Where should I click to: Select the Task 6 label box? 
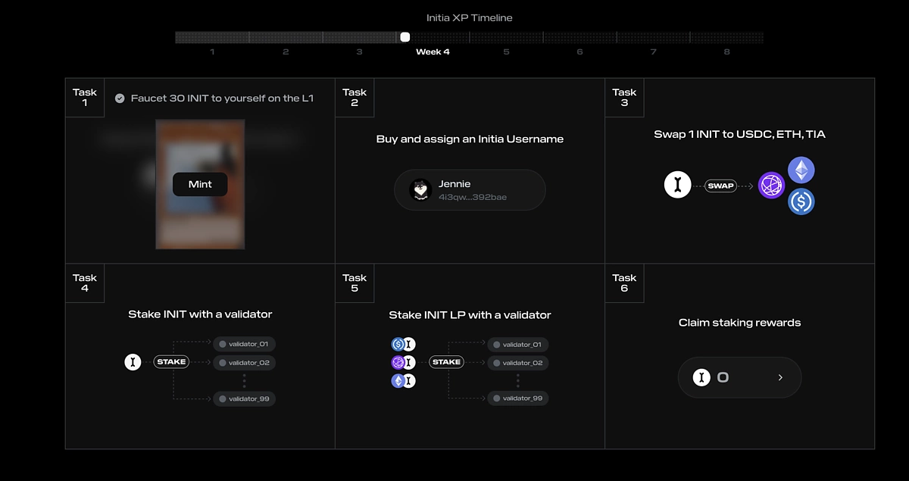(624, 283)
